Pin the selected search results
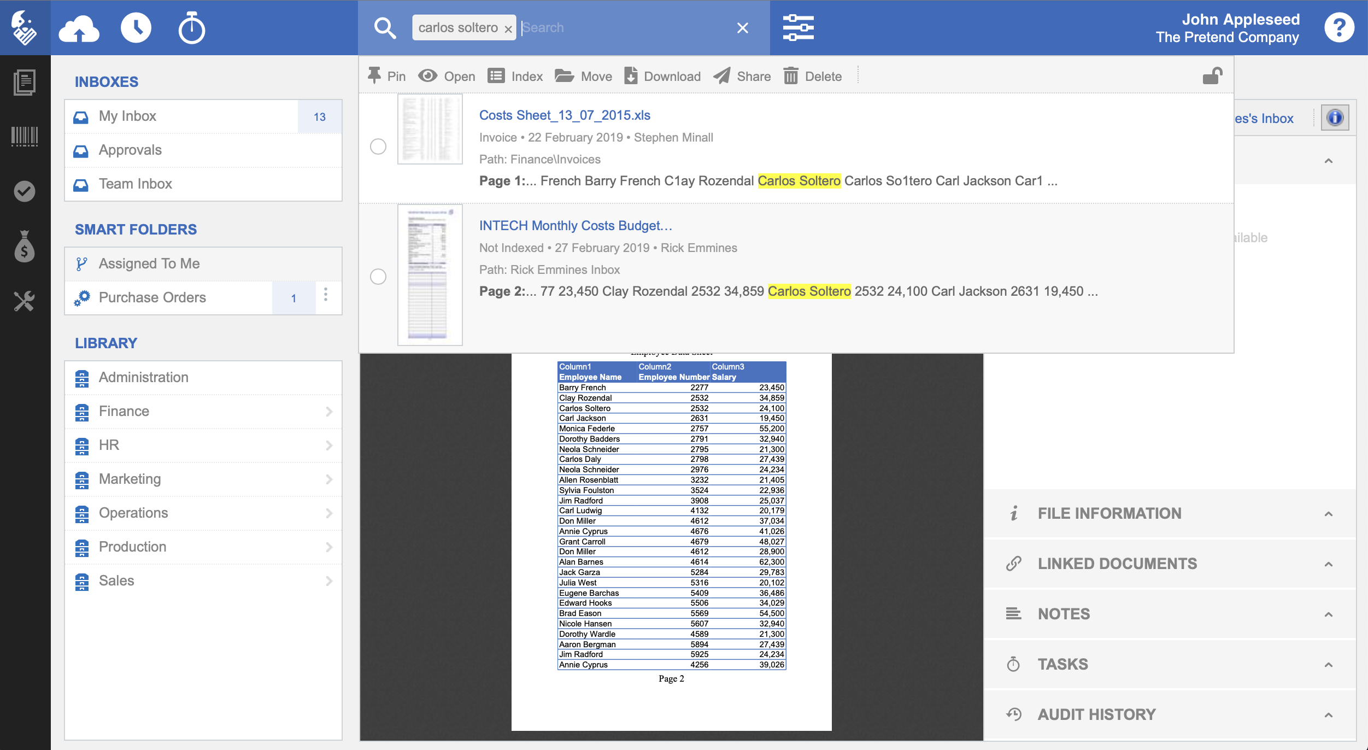 click(x=386, y=76)
